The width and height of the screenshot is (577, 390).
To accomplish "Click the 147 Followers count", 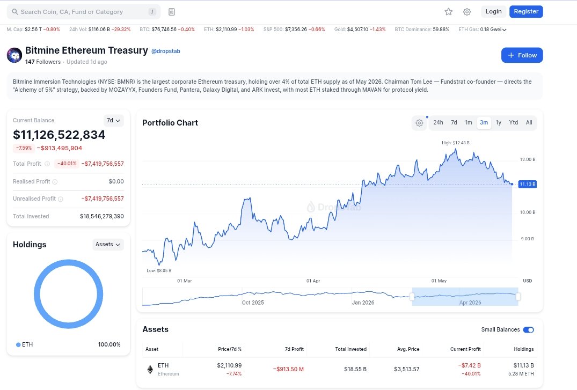I will (x=43, y=62).
